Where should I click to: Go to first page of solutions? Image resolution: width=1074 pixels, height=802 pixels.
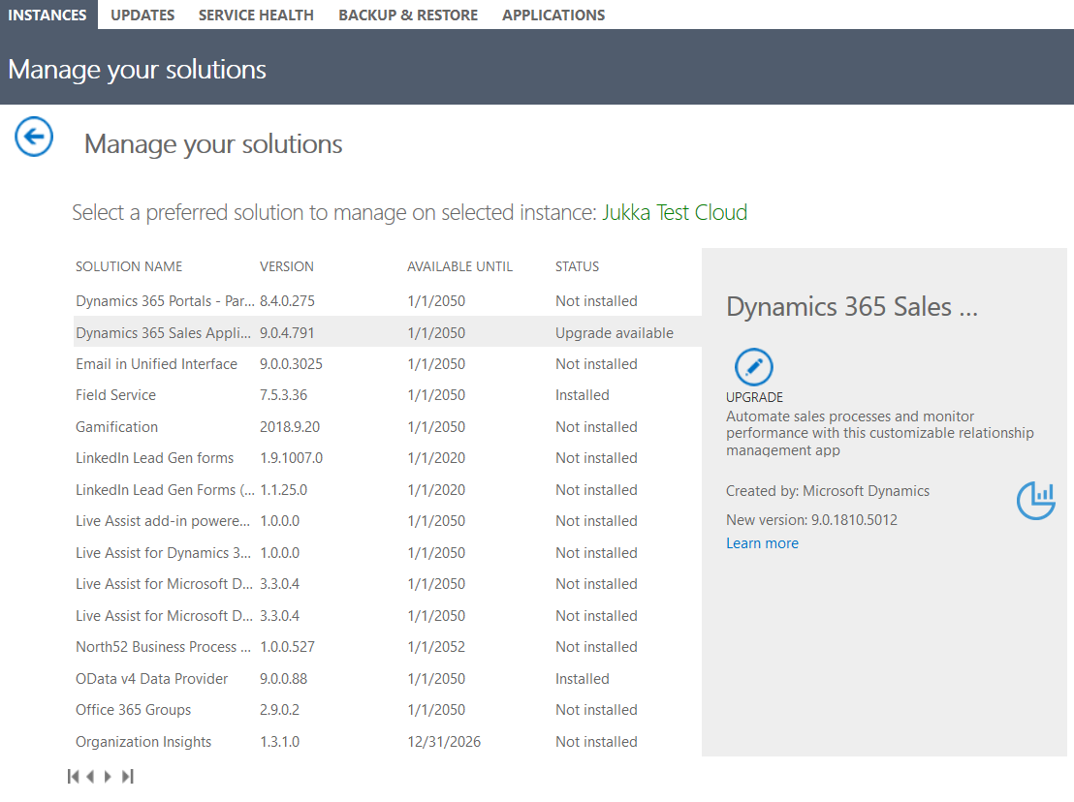[74, 776]
